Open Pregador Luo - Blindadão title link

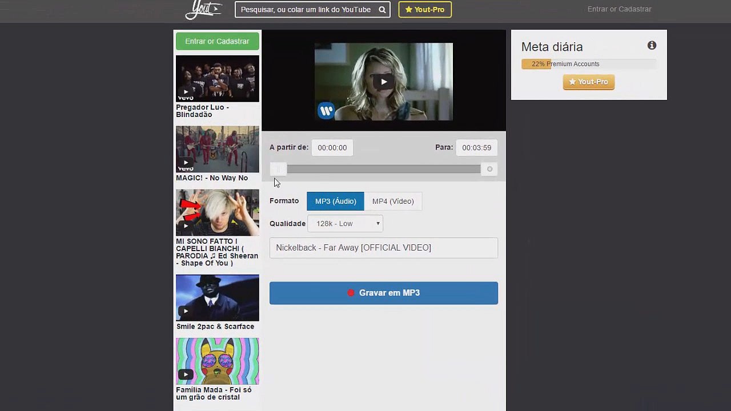[203, 111]
